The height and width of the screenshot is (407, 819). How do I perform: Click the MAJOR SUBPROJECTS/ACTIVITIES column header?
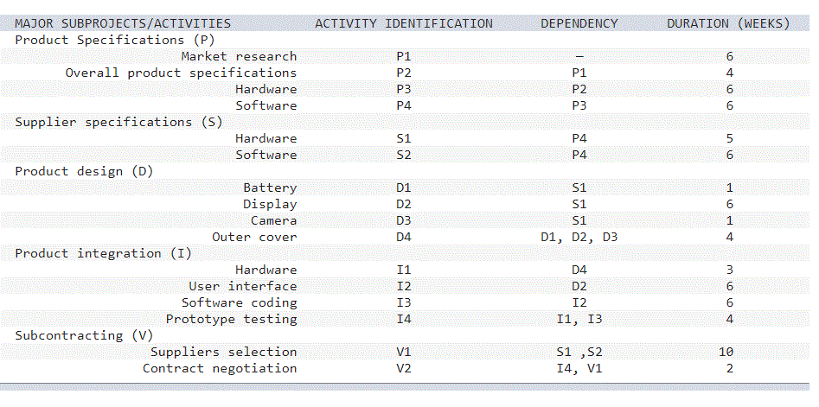123,23
